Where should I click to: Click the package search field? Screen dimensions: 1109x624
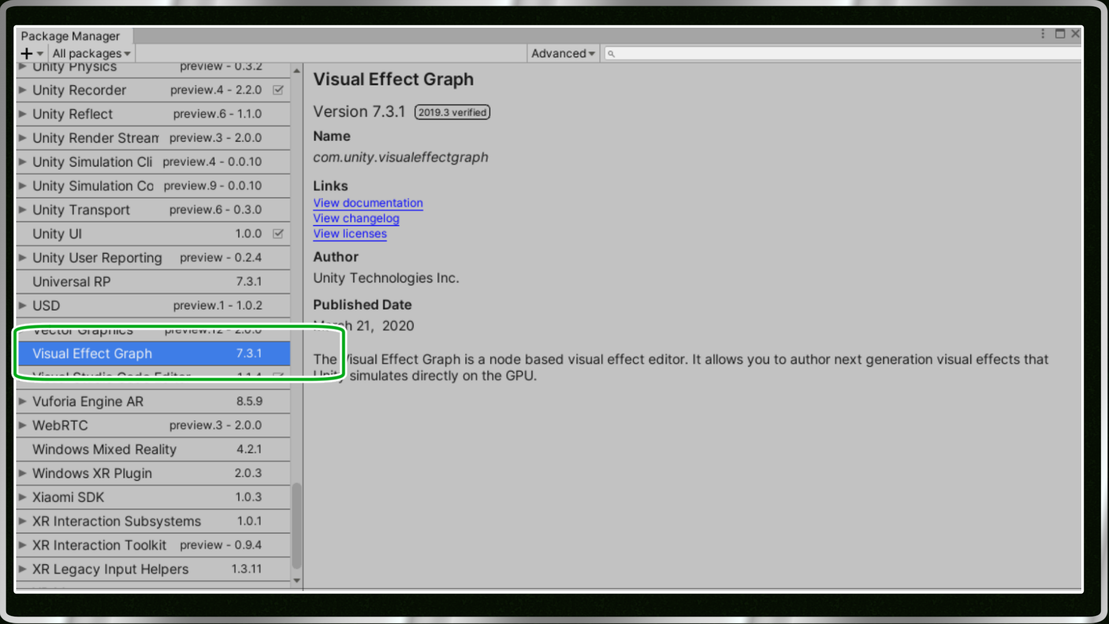pyautogui.click(x=843, y=54)
